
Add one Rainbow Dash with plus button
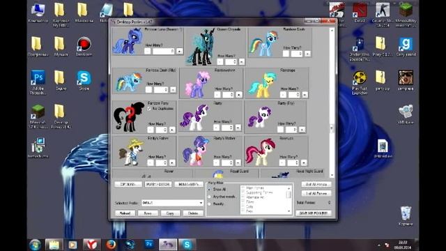click(x=307, y=54)
